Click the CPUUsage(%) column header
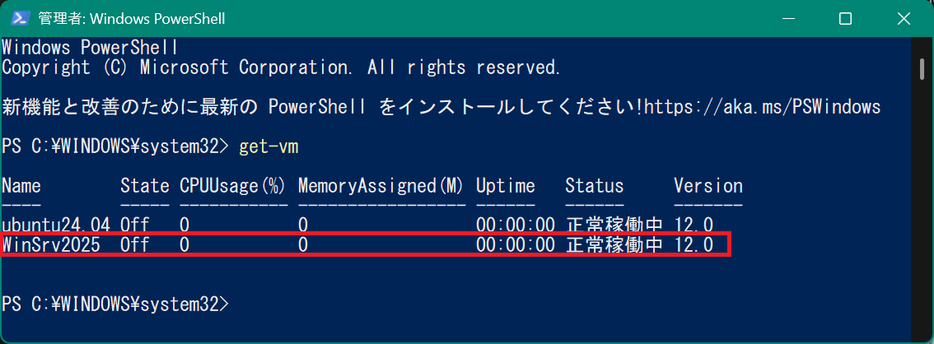Screen dimensions: 934x344 (x=232, y=186)
